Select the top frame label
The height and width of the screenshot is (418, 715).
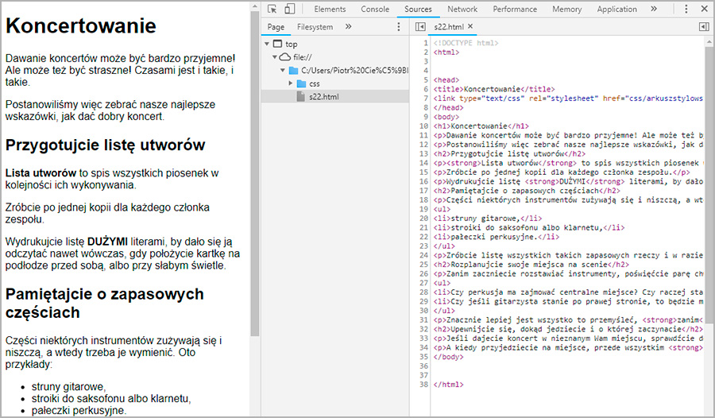pos(292,45)
